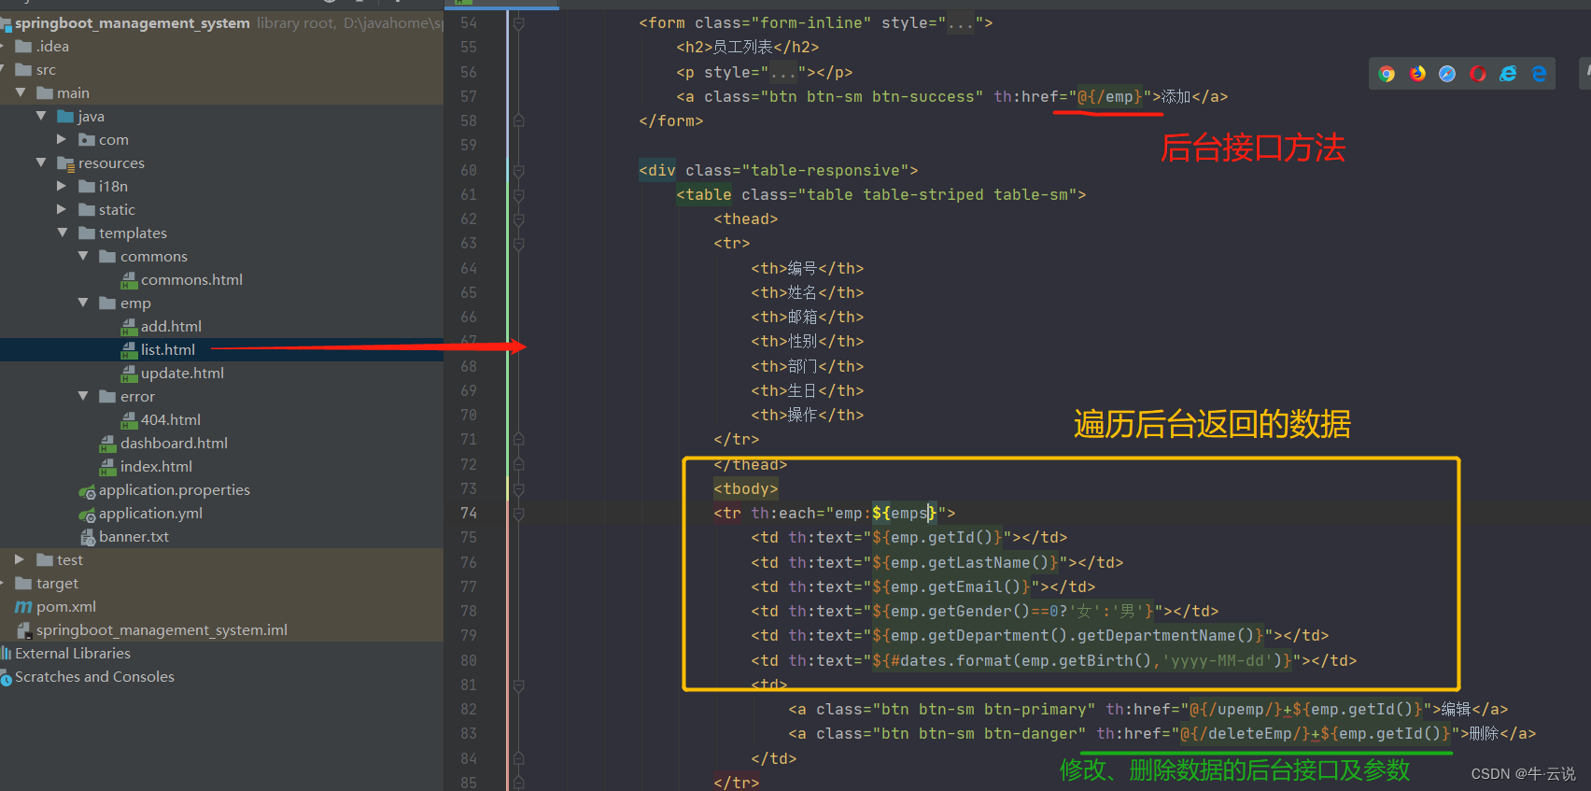Click the tbody tag on line 73

746,488
